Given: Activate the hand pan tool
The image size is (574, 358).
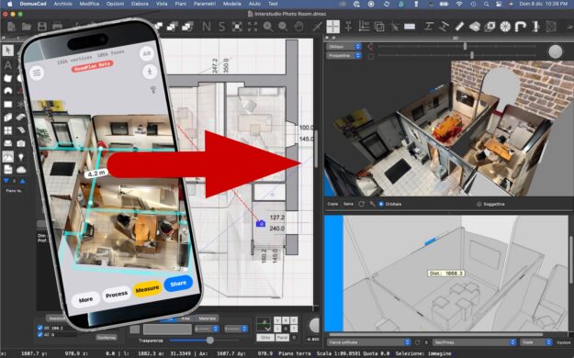Looking at the screenshot, I should click(x=298, y=27).
